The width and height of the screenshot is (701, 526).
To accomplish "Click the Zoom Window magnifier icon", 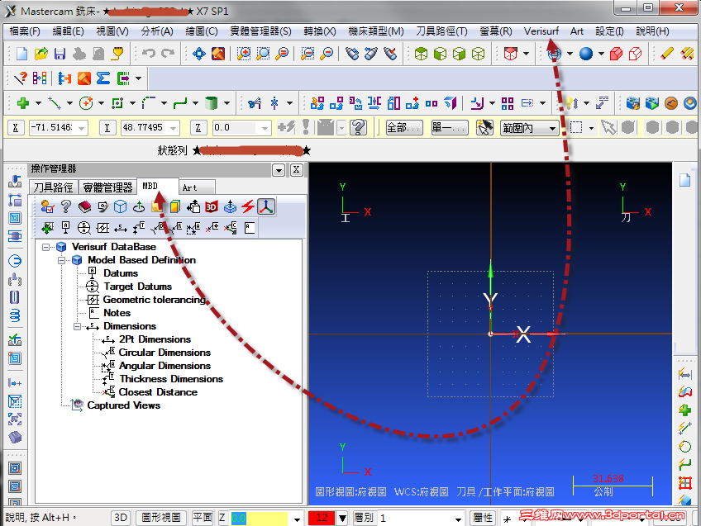I will pyautogui.click(x=244, y=54).
